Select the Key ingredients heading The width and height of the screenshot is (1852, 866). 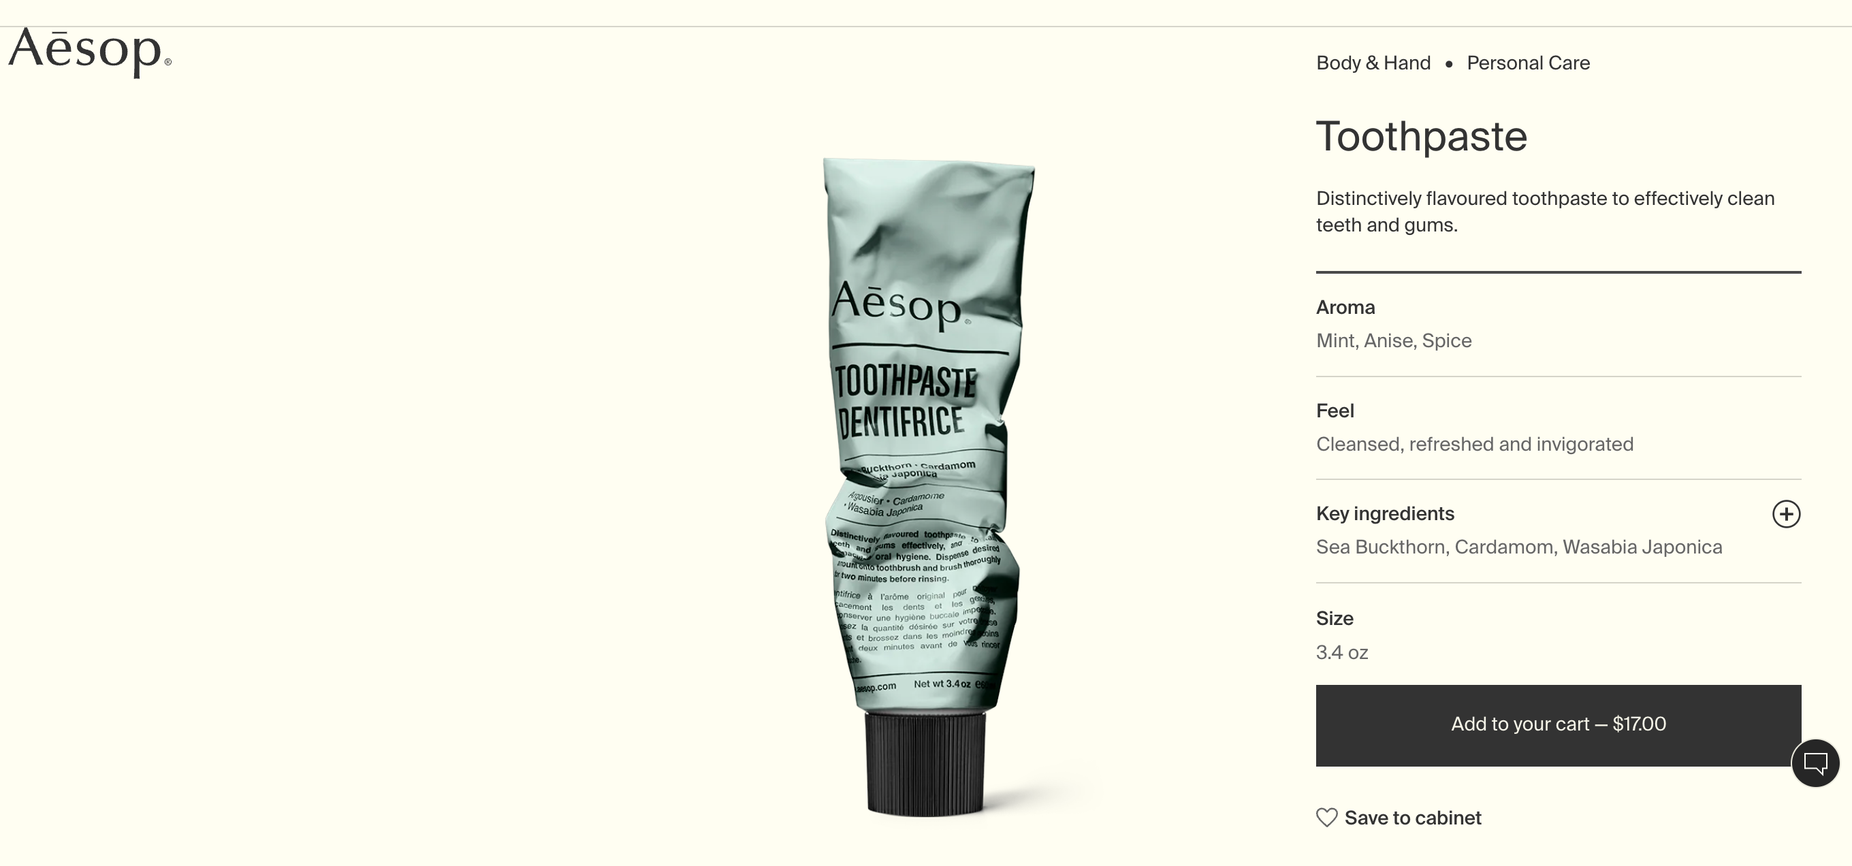(1385, 514)
